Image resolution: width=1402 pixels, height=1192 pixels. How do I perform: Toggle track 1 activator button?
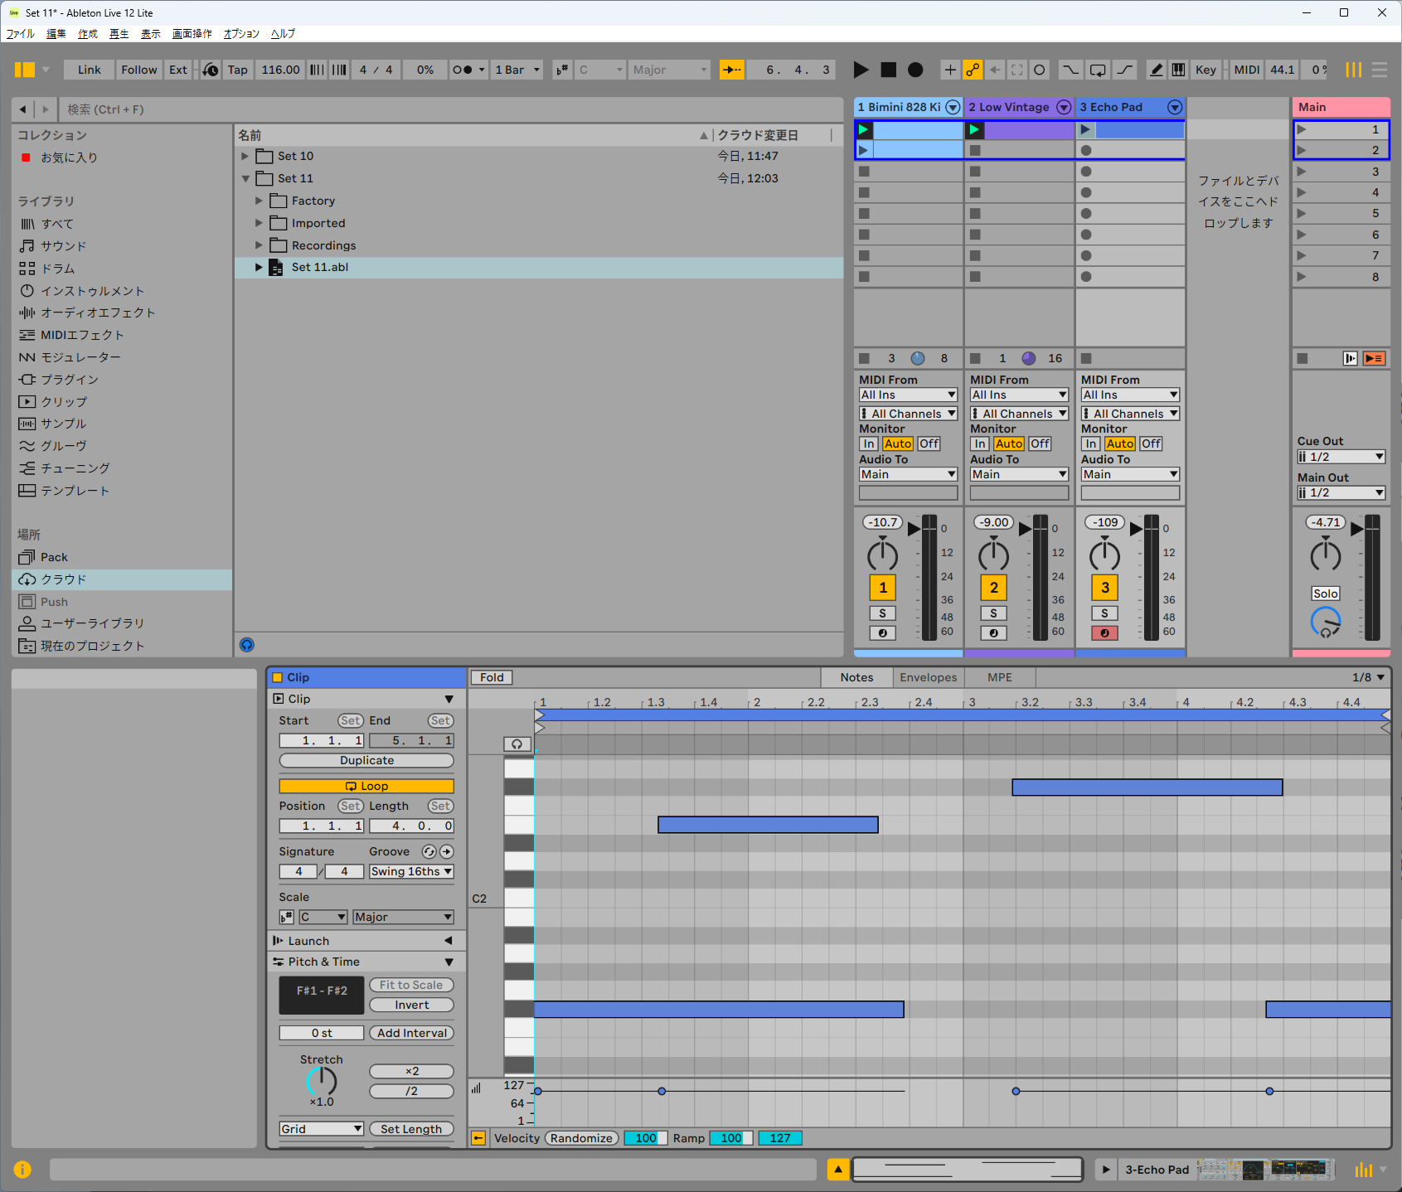(883, 588)
